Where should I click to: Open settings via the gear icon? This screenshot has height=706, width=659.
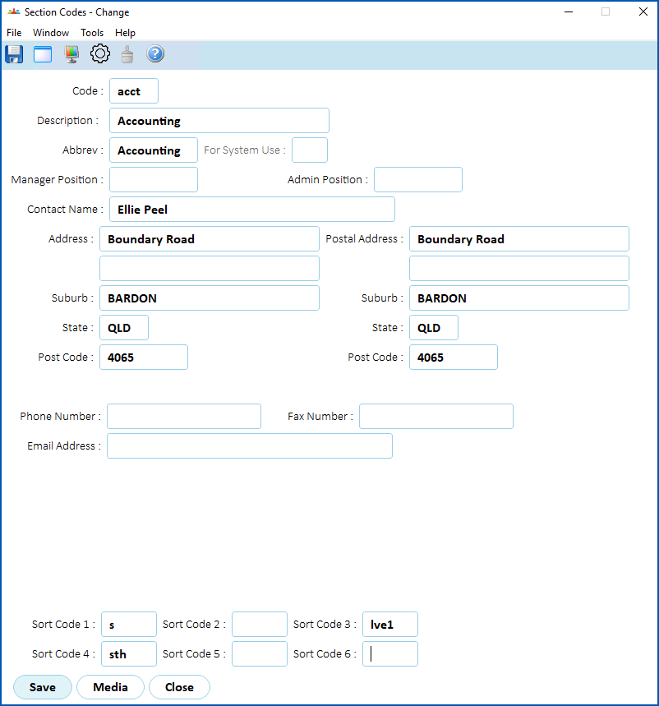(x=100, y=54)
